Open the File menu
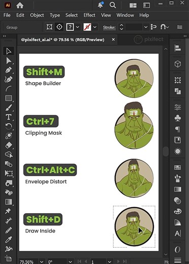189x264 pixels. 7,15
